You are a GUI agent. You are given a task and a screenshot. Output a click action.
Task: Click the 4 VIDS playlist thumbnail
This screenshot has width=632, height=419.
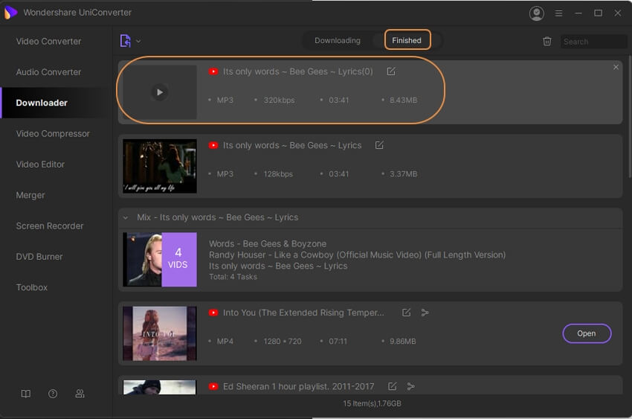click(160, 260)
